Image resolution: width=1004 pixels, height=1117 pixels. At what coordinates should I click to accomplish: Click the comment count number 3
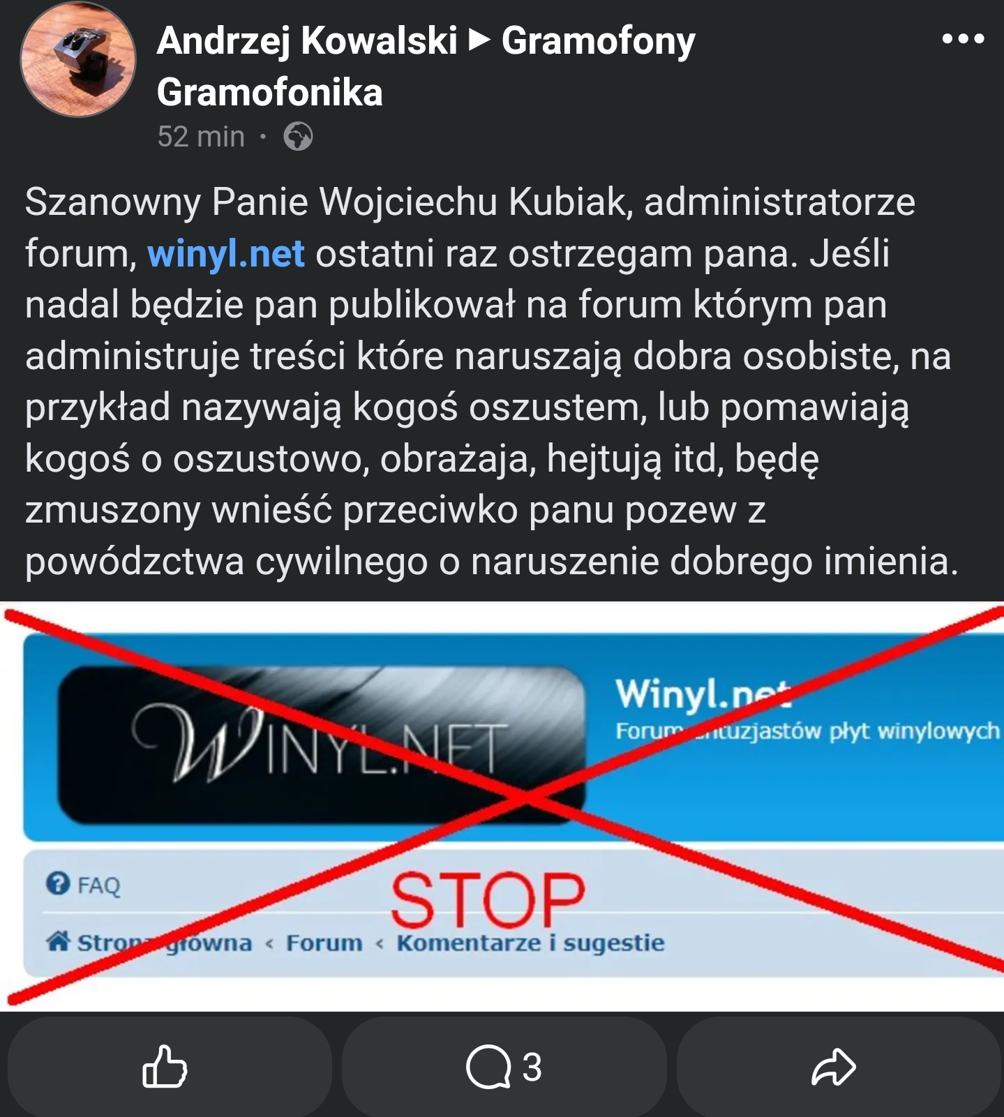coord(532,1067)
